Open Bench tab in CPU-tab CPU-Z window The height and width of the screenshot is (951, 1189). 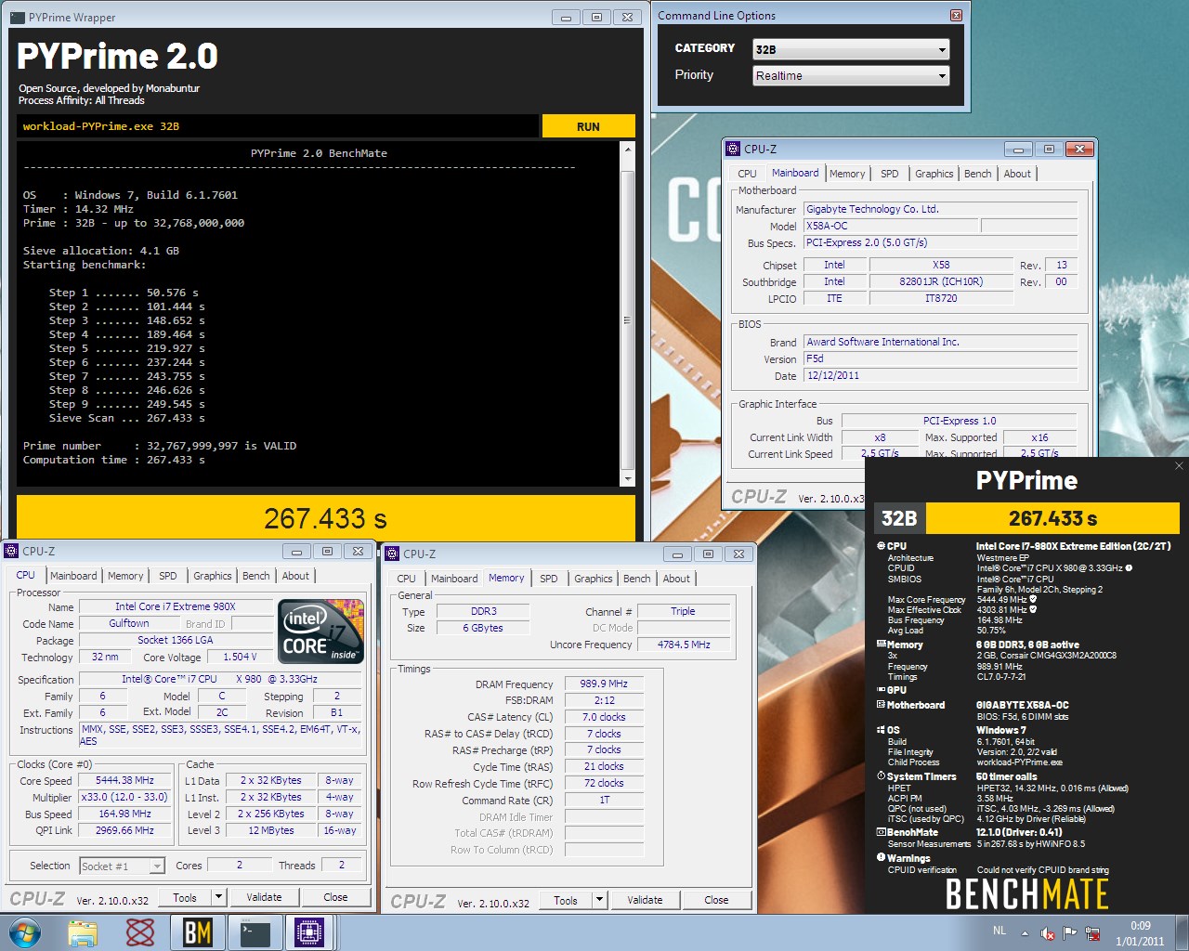(256, 576)
